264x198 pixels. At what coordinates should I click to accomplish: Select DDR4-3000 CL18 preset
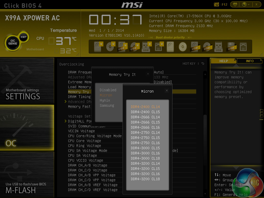pyautogui.click(x=145, y=158)
